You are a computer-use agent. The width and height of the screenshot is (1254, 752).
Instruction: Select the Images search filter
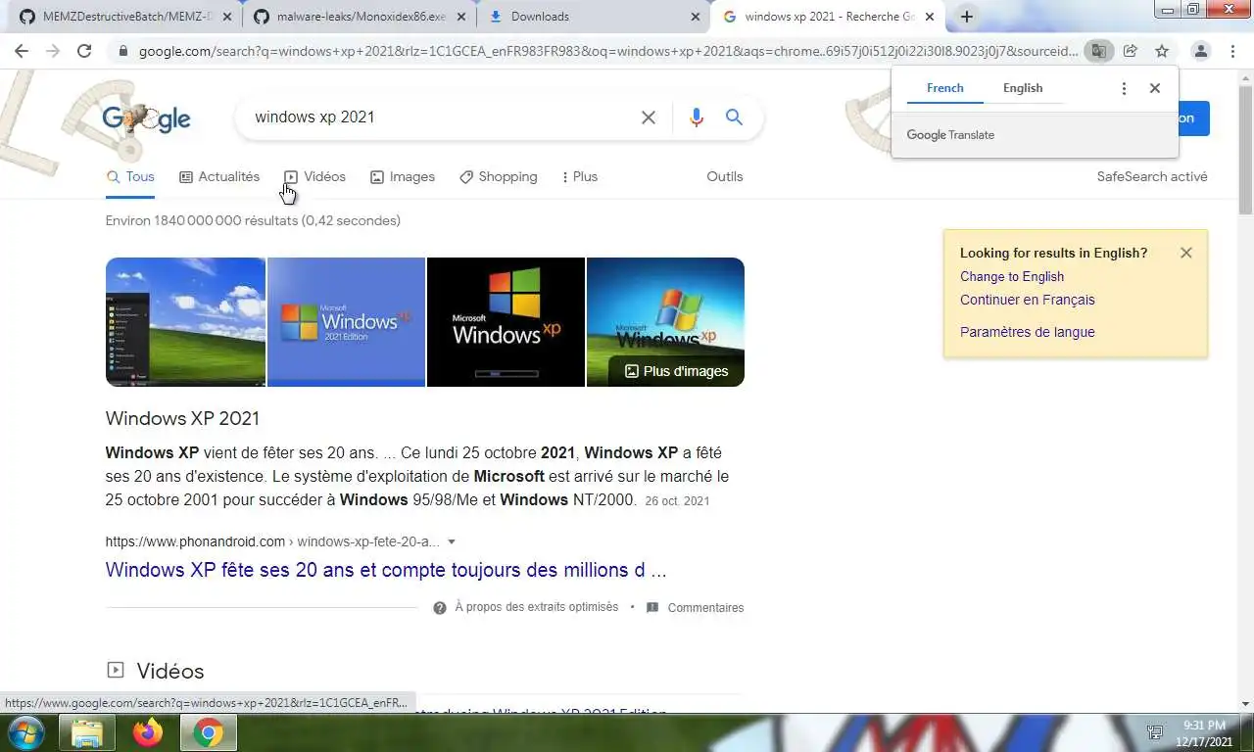[403, 177]
